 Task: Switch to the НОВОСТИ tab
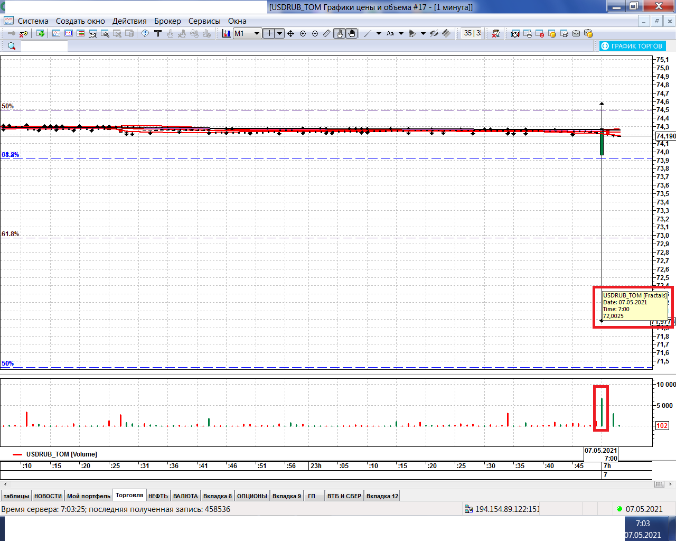click(x=48, y=496)
